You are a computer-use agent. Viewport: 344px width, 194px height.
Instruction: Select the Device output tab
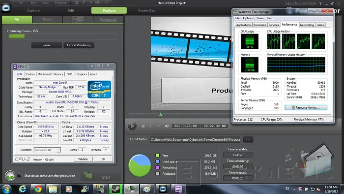click(47, 20)
